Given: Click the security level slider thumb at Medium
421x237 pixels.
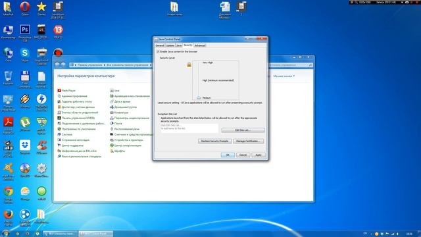Looking at the screenshot, I should click(199, 98).
